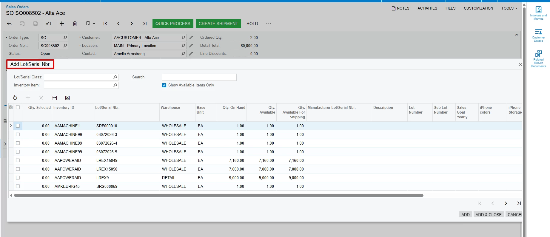The image size is (550, 237).
Task: Open the Location lookup magnifier
Action: click(183, 46)
